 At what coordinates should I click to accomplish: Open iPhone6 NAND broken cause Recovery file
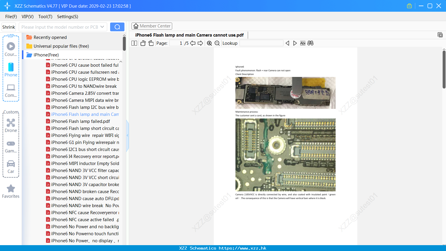(82, 192)
